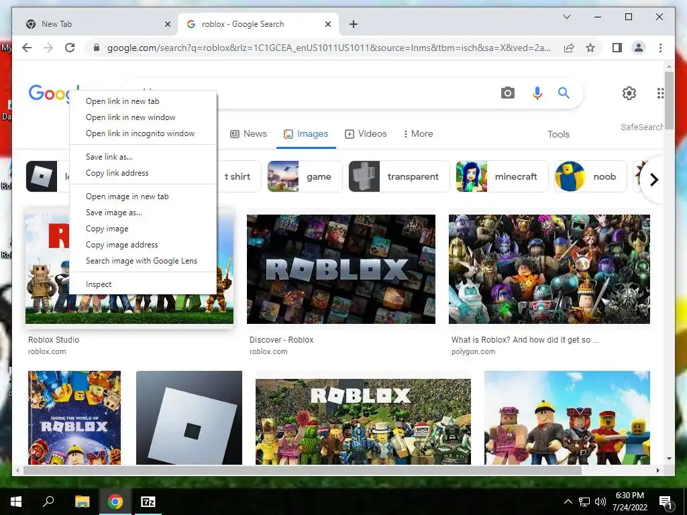
Task: Choose Open link in new tab
Action: [x=143, y=101]
